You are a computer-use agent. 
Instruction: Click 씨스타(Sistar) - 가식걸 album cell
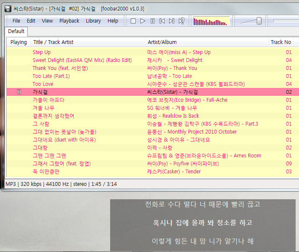[173, 92]
